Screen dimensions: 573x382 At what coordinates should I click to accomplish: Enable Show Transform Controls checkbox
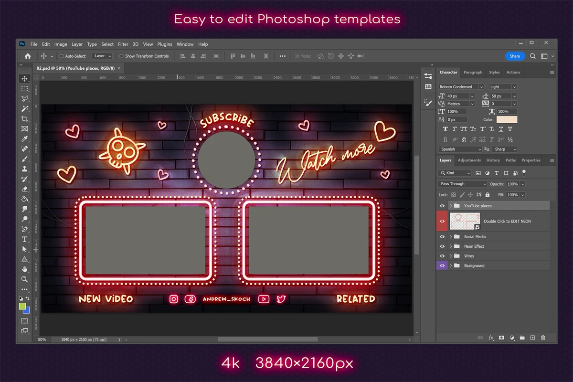pyautogui.click(x=121, y=56)
